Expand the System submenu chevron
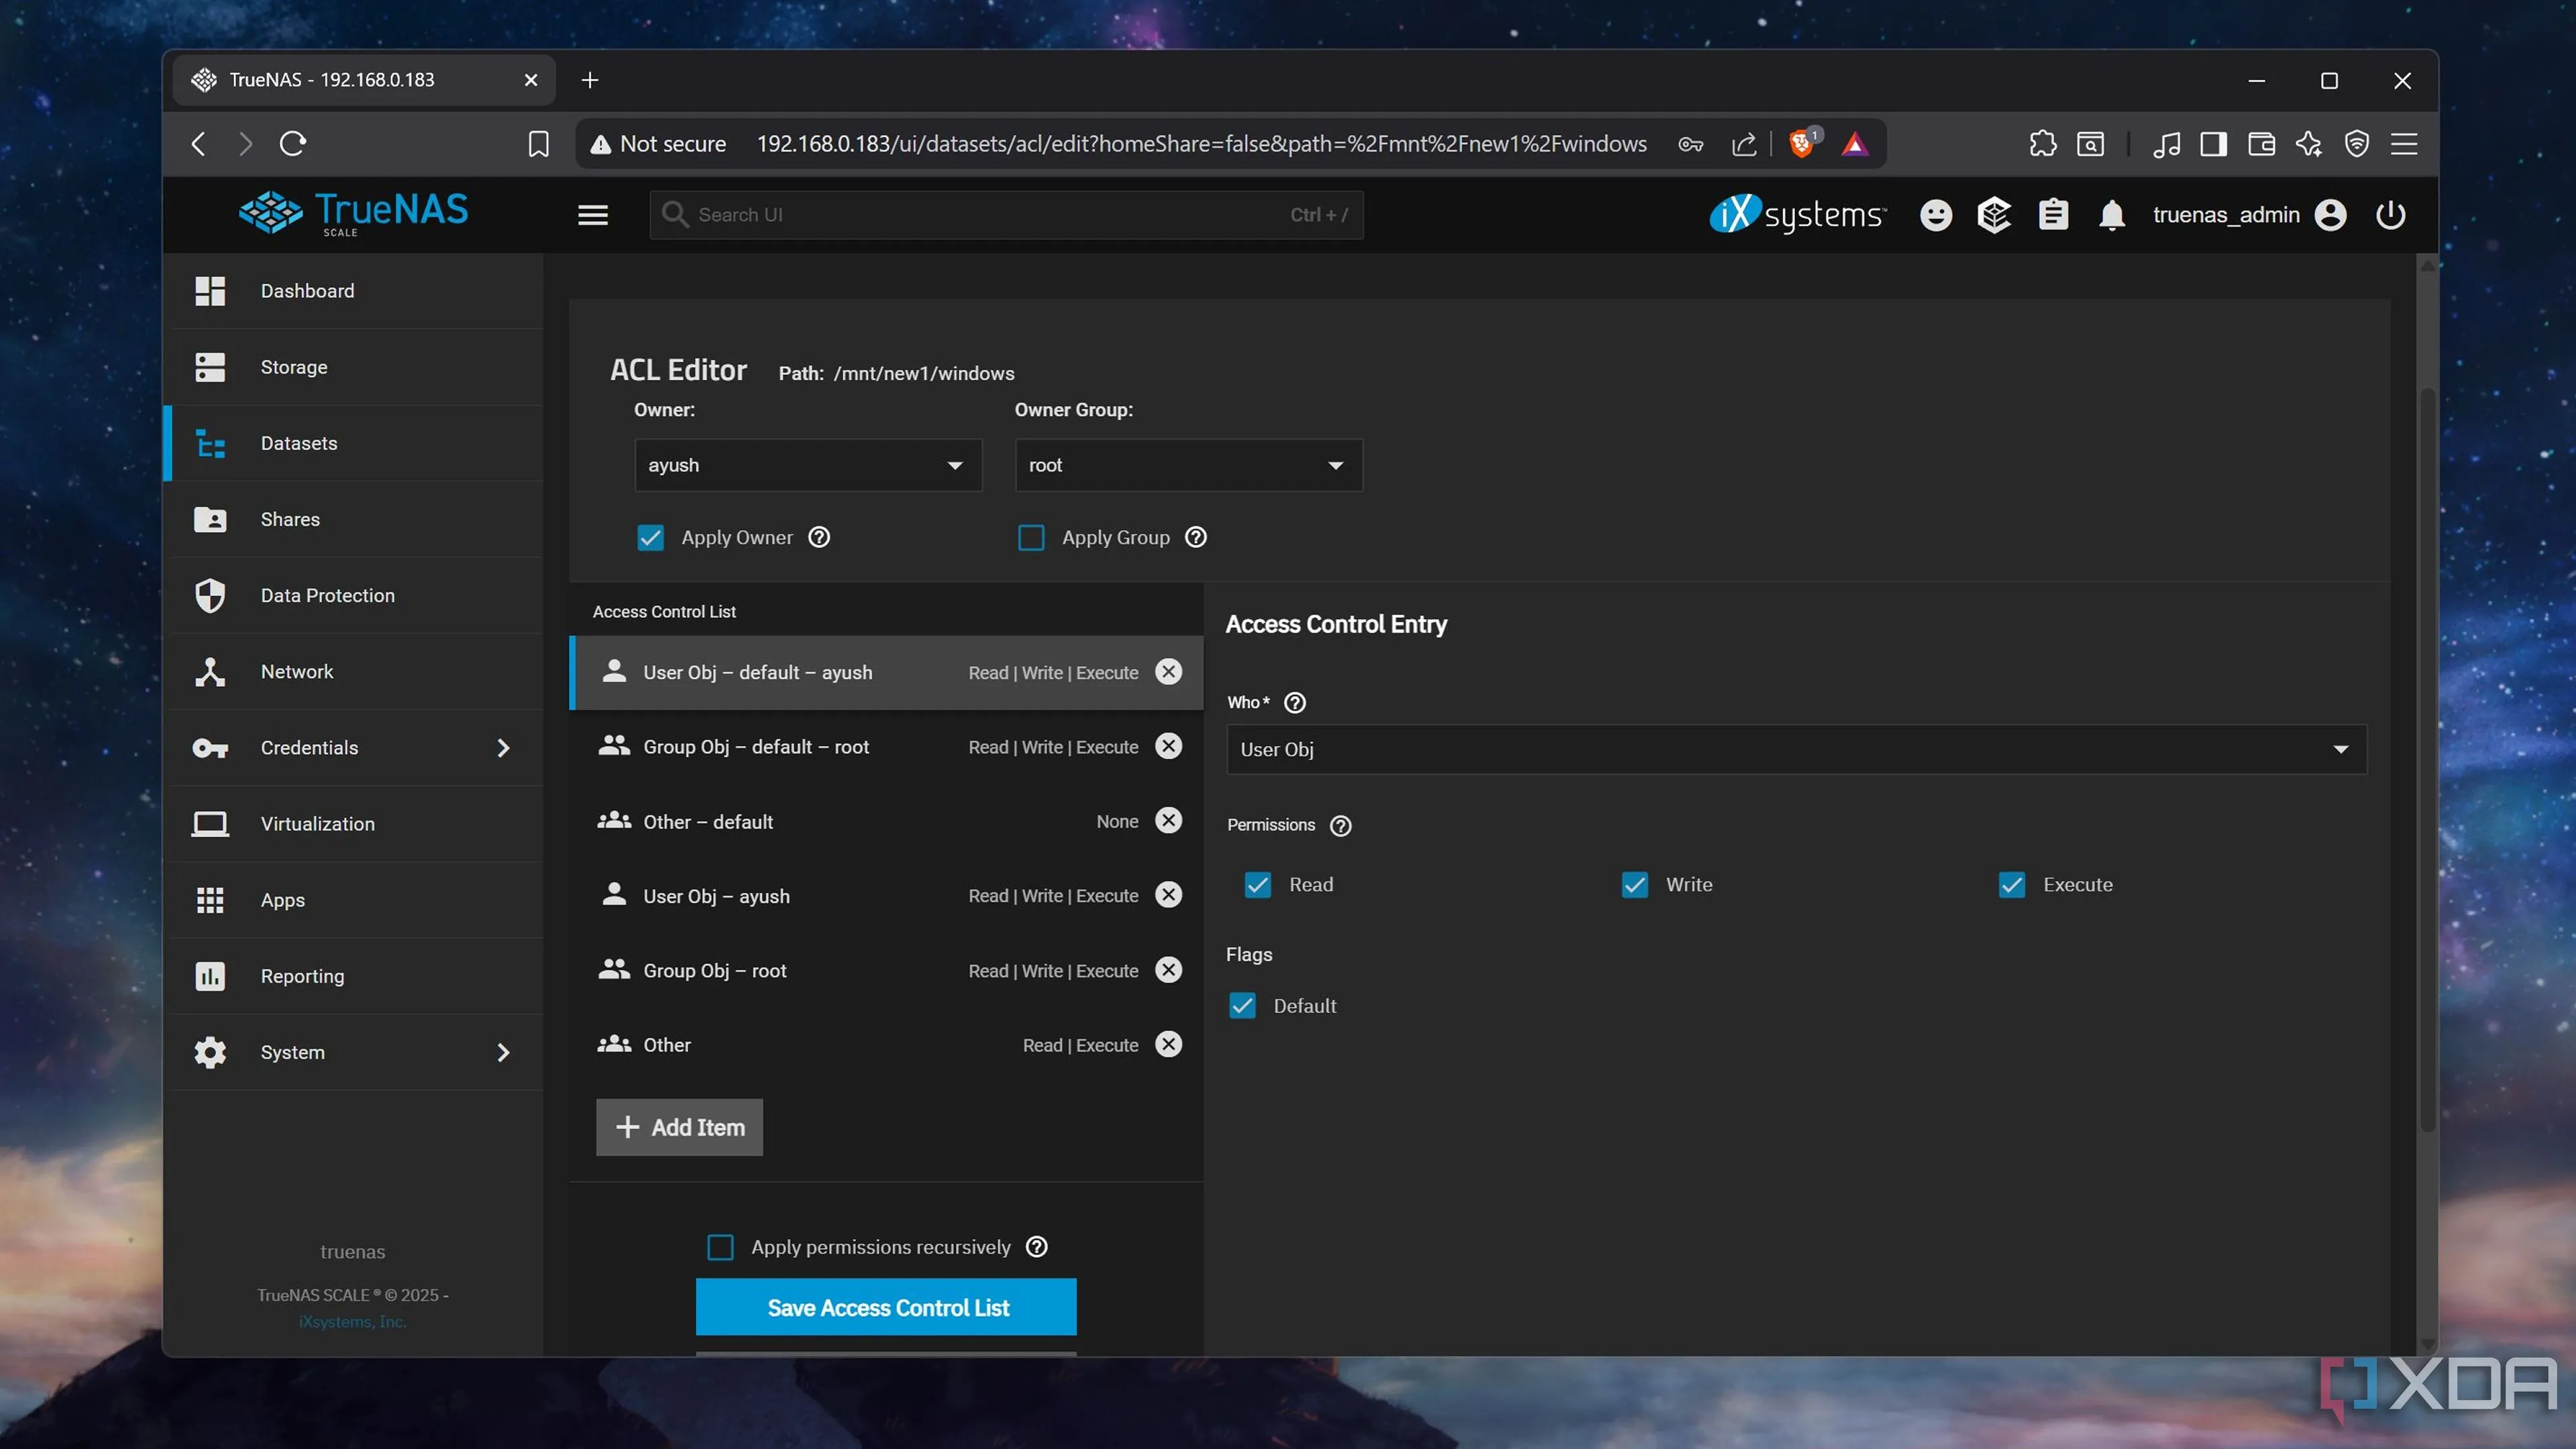The height and width of the screenshot is (1449, 2576). point(503,1052)
